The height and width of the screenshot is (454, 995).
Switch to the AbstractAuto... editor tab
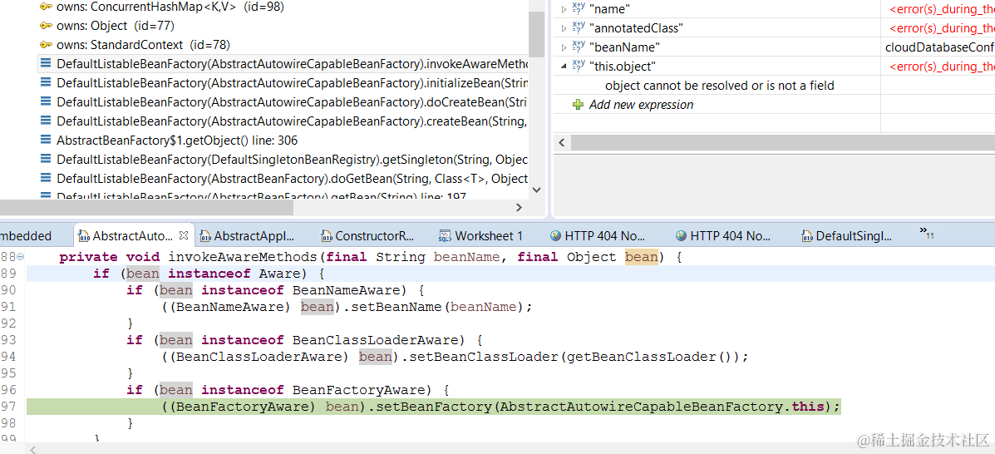[133, 236]
